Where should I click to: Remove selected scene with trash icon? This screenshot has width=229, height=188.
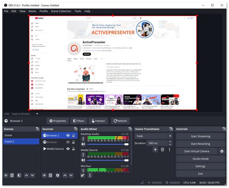(12, 175)
